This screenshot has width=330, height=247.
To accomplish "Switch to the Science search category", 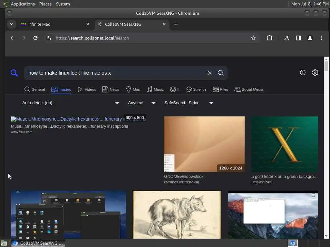I will (x=196, y=89).
